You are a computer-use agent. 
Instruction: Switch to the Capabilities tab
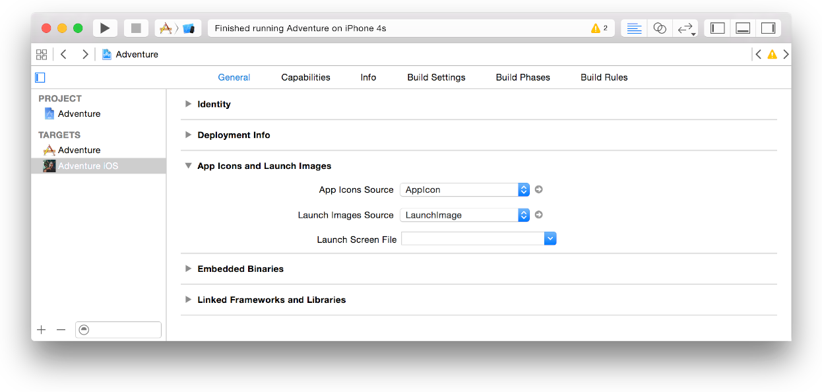click(x=305, y=77)
